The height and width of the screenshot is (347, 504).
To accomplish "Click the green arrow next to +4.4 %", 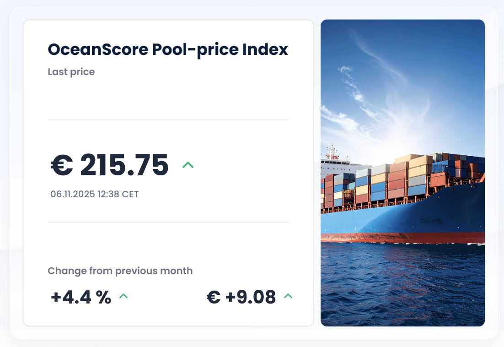I will pos(123,296).
